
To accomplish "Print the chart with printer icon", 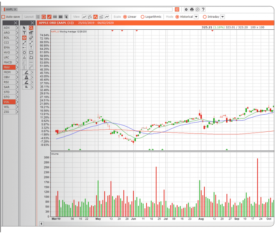I will pos(192,10).
